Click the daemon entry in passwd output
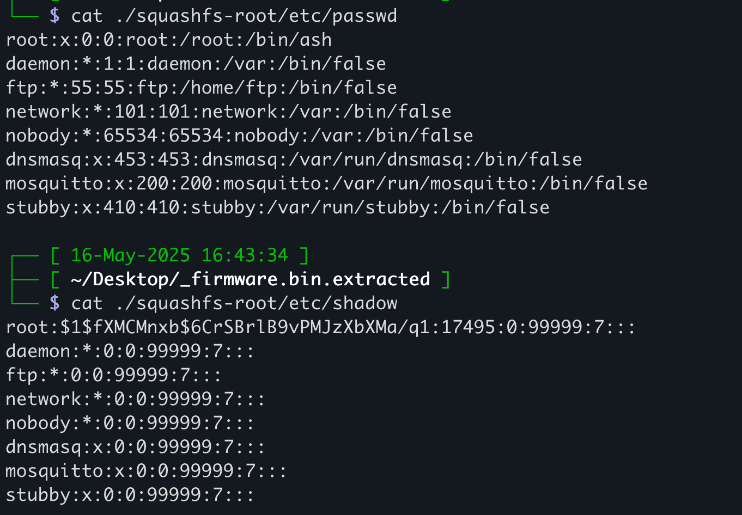Viewport: 742px width, 515px height. (196, 64)
